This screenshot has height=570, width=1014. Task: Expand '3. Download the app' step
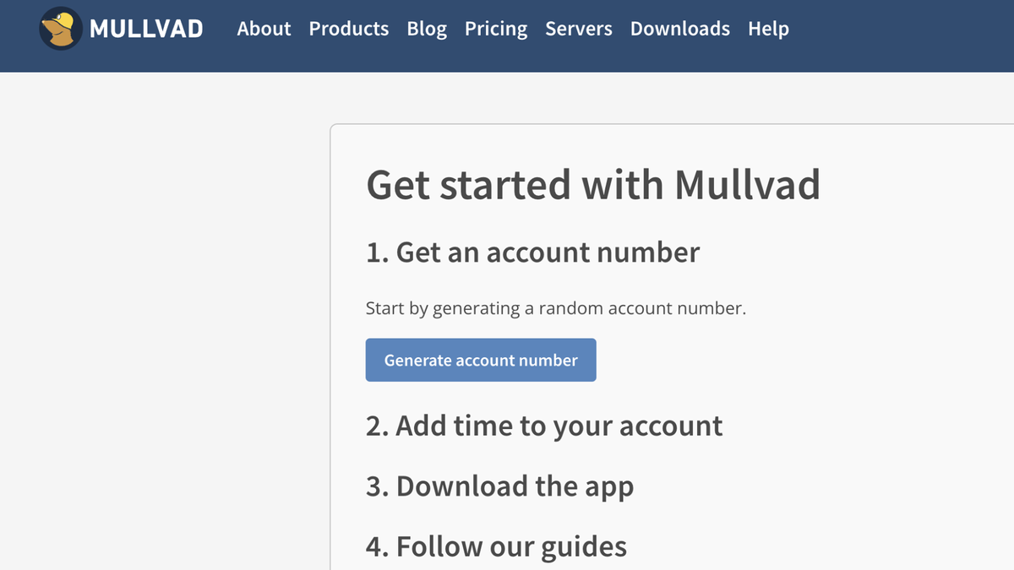tap(499, 486)
